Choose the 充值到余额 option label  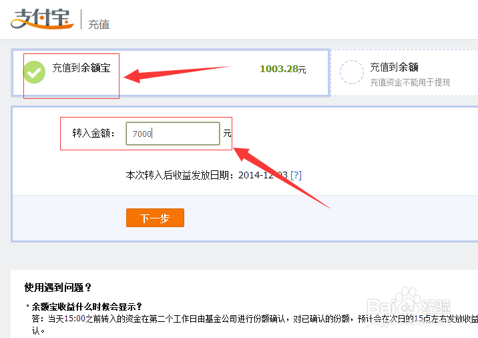394,67
